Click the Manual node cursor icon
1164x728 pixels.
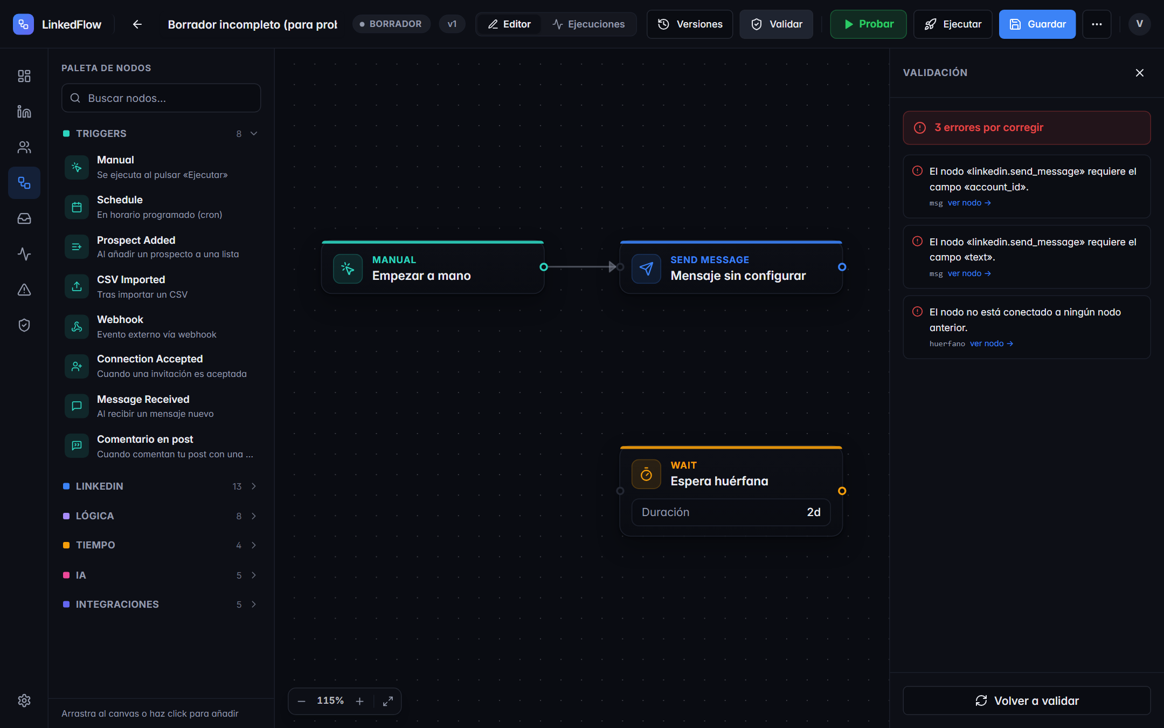pos(348,268)
